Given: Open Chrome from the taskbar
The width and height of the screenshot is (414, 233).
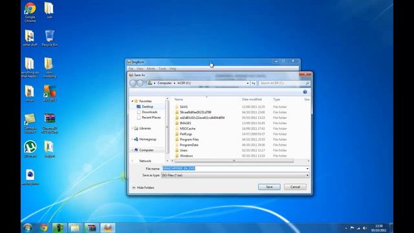Looking at the screenshot, I should [x=44, y=228].
